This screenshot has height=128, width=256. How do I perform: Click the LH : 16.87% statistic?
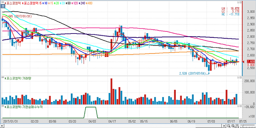(x=230, y=9)
